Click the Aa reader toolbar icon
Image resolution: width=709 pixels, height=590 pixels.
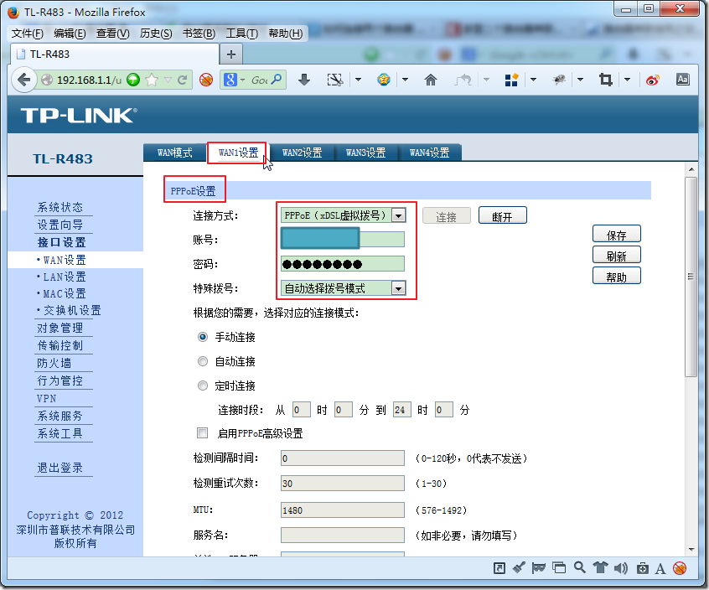[683, 80]
